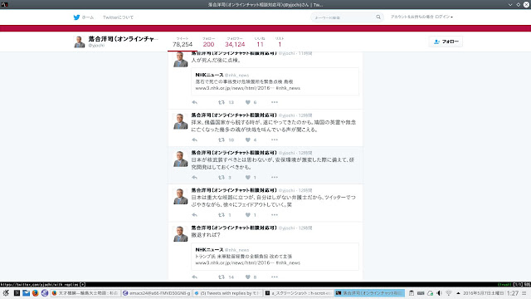Click the tweet text 人が死んだ後に点検。
The image size is (531, 299).
217,61
